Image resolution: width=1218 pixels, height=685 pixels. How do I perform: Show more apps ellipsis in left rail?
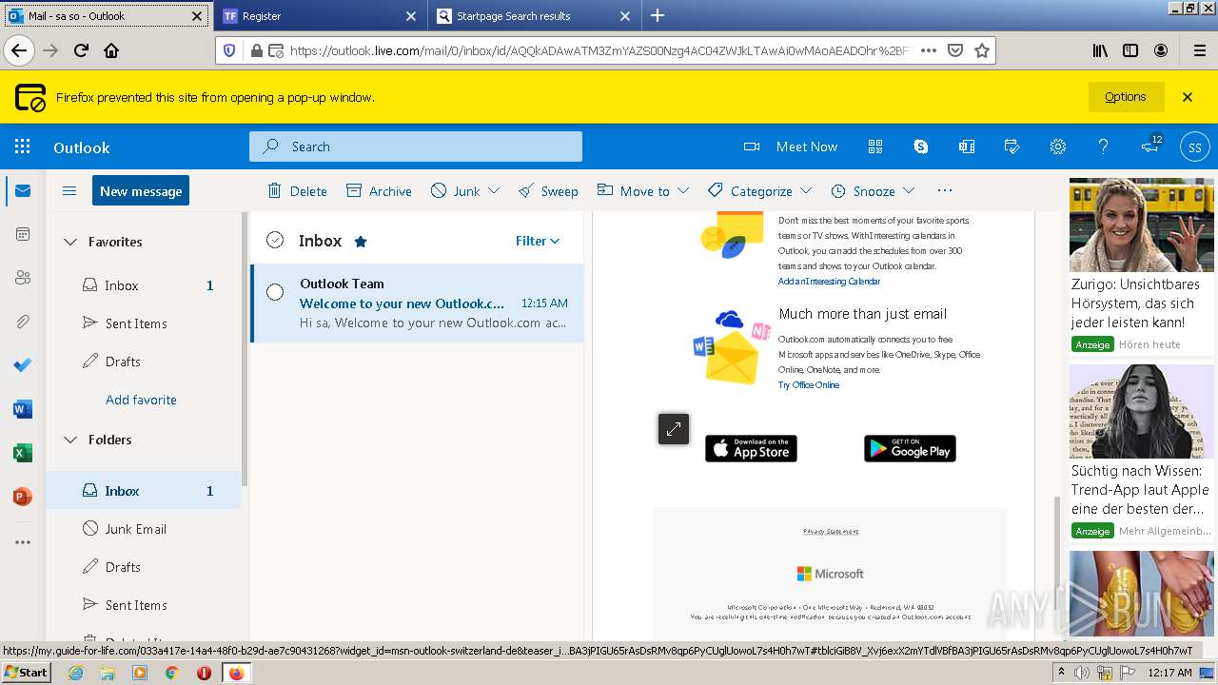pyautogui.click(x=23, y=542)
